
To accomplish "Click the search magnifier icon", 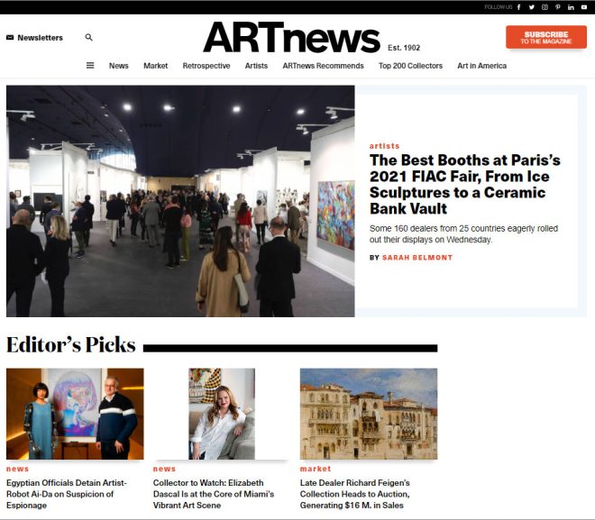I will pos(88,37).
